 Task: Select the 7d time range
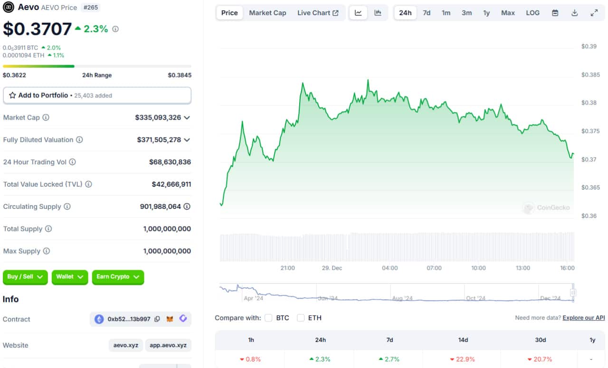point(427,13)
